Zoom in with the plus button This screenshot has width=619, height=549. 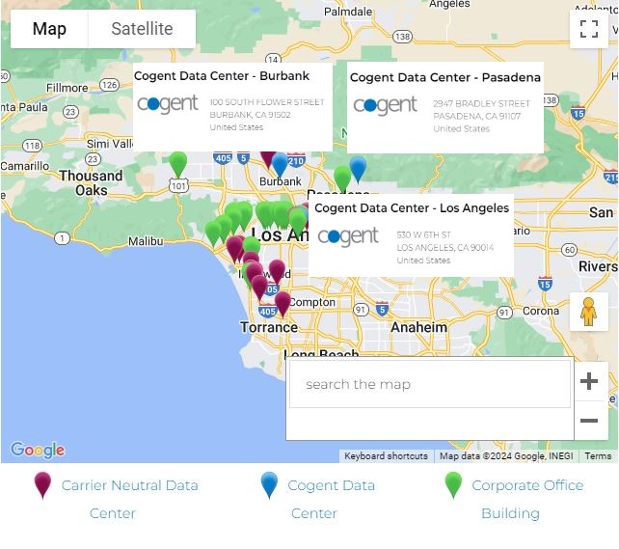click(x=589, y=381)
